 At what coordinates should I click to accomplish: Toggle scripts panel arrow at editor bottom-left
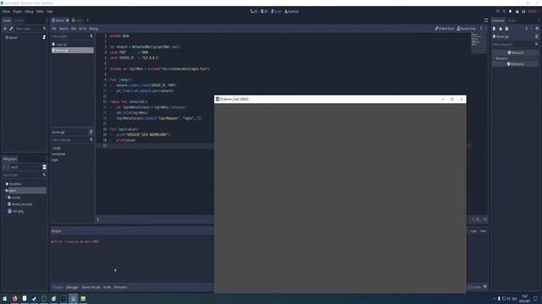click(97, 220)
